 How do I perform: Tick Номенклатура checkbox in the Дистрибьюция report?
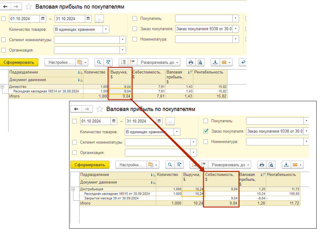pos(206,141)
